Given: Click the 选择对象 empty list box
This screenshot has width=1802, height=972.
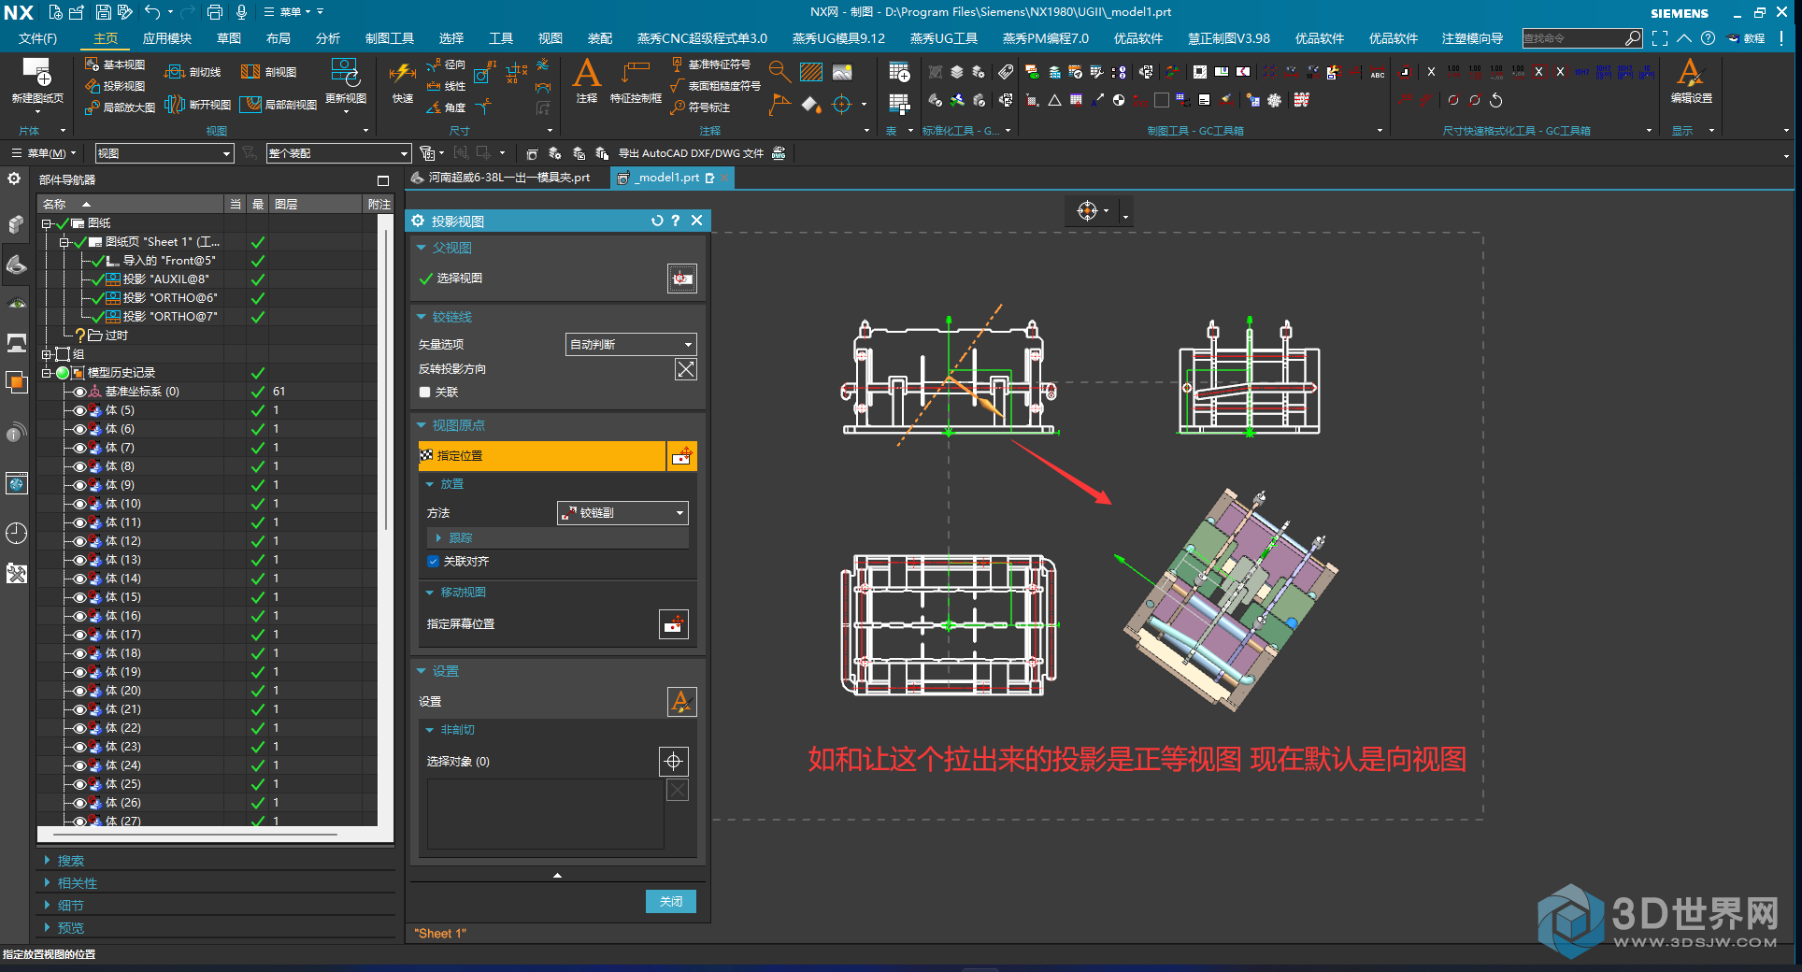Looking at the screenshot, I should [545, 814].
